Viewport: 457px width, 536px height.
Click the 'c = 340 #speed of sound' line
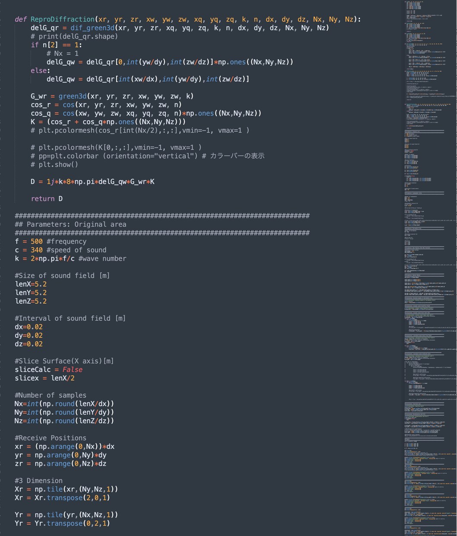[60, 250]
